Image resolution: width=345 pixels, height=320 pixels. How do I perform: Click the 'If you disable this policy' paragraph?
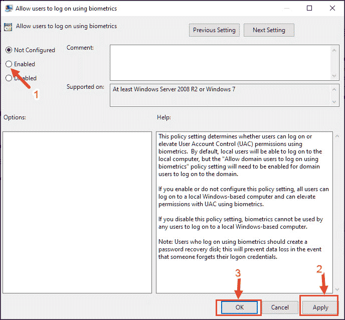pos(241,223)
